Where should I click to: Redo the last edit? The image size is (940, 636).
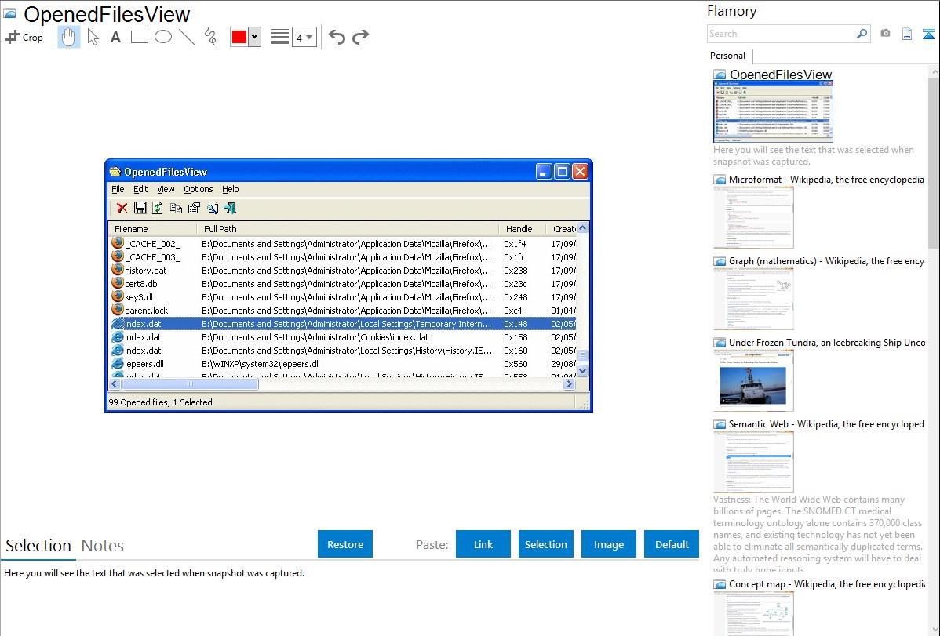tap(360, 37)
